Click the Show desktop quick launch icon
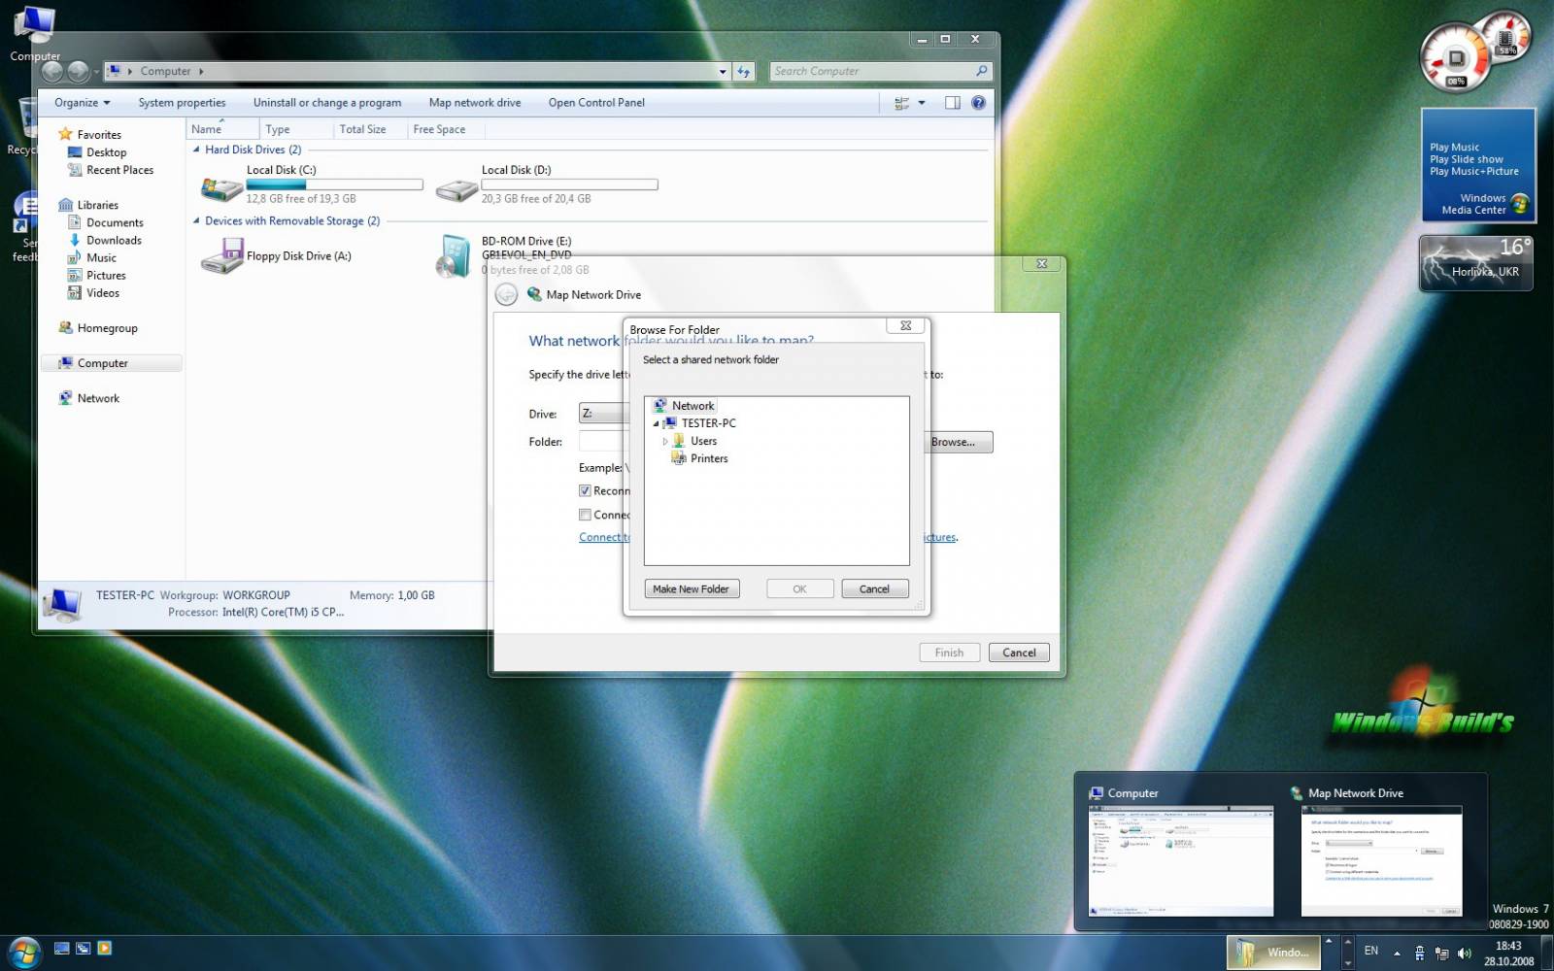 coord(61,948)
